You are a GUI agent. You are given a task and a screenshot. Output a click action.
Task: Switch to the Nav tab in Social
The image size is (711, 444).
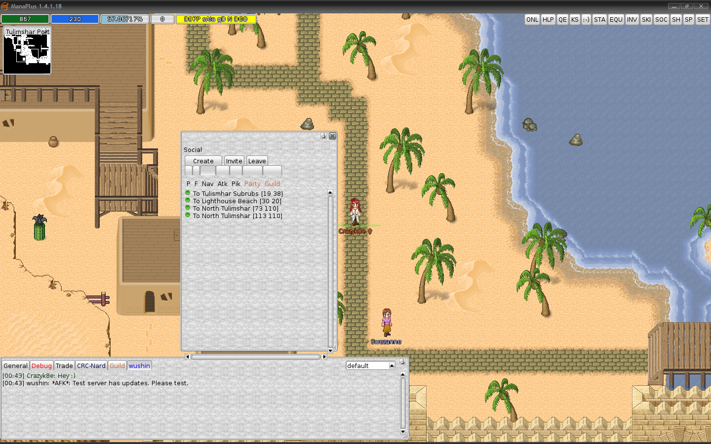coord(207,184)
